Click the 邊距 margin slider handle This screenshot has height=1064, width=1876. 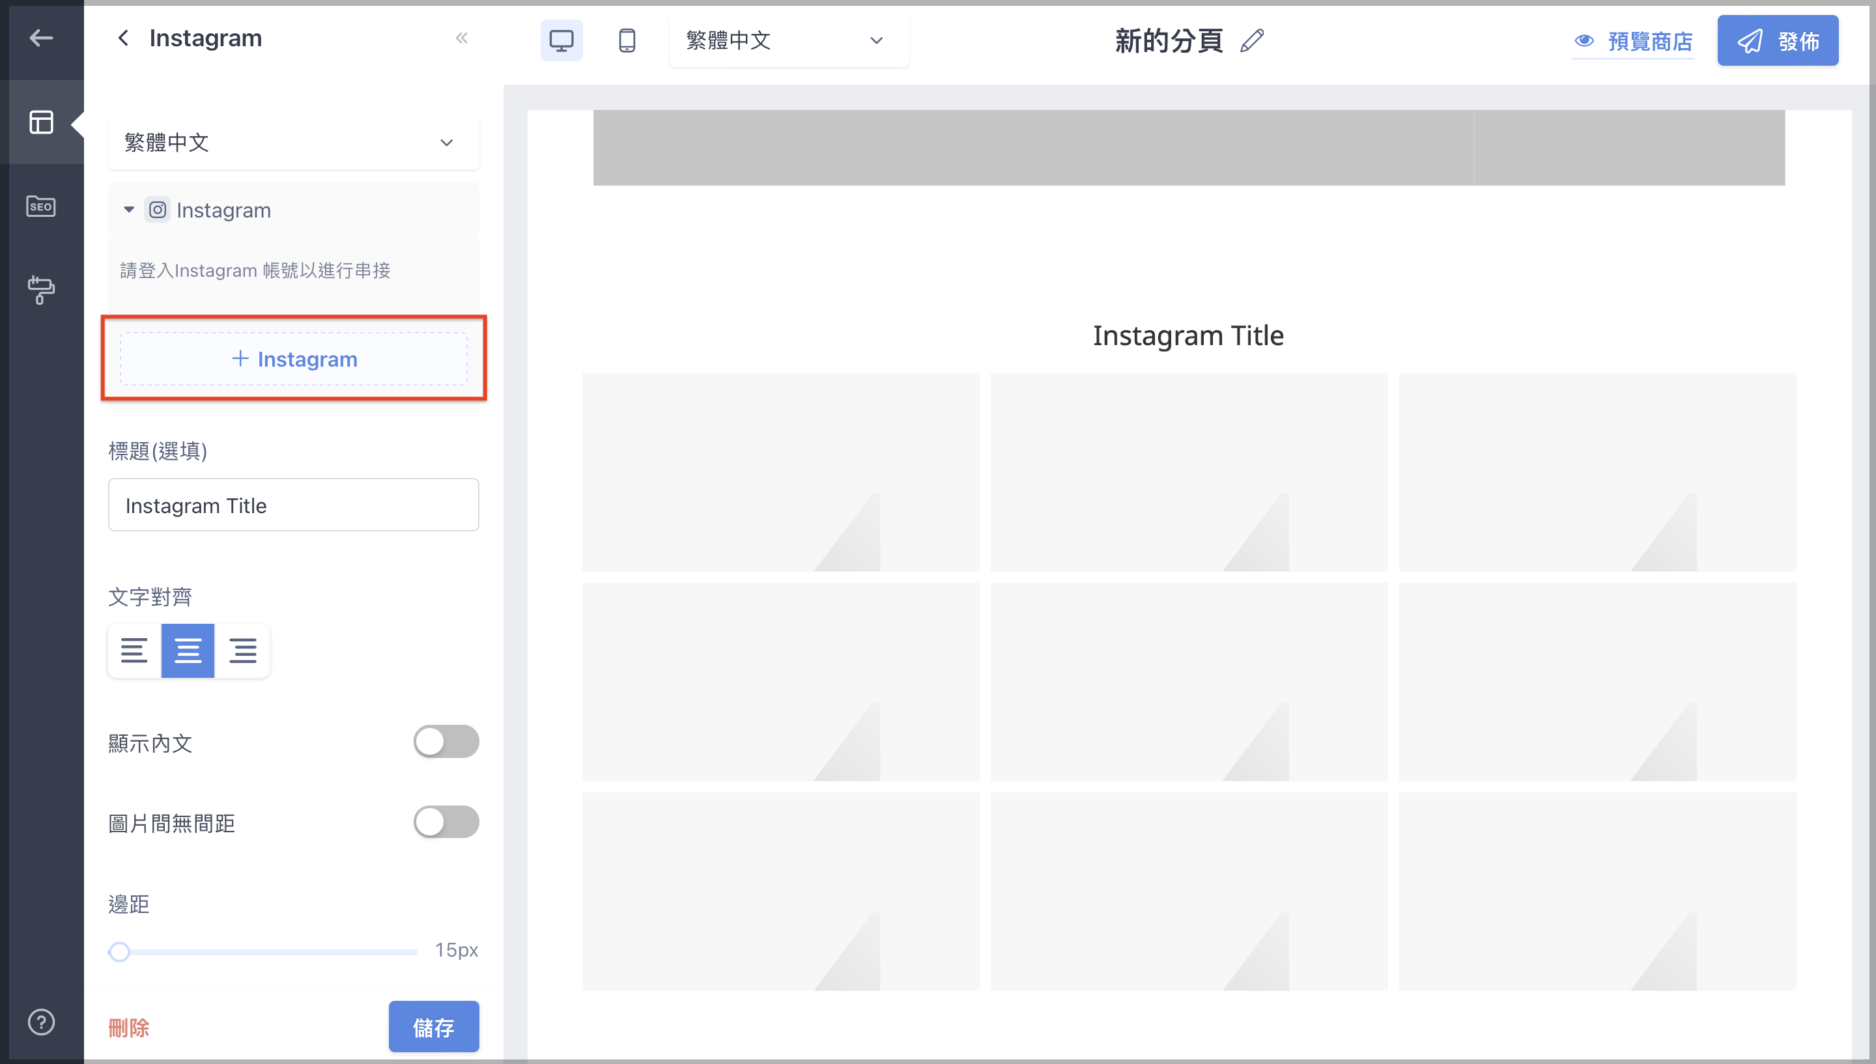click(119, 951)
